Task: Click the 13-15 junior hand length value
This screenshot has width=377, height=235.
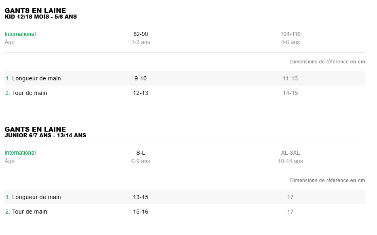Action: [141, 197]
